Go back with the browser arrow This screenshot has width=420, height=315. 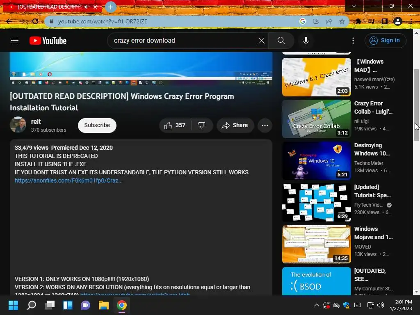click(9, 21)
